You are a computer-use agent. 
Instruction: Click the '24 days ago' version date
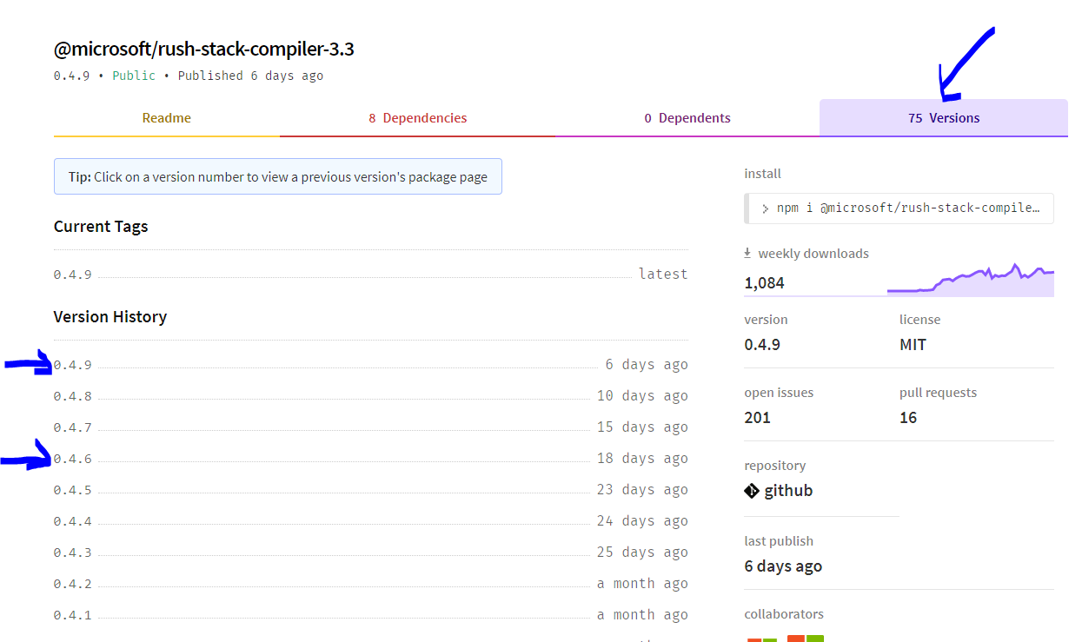click(x=642, y=521)
